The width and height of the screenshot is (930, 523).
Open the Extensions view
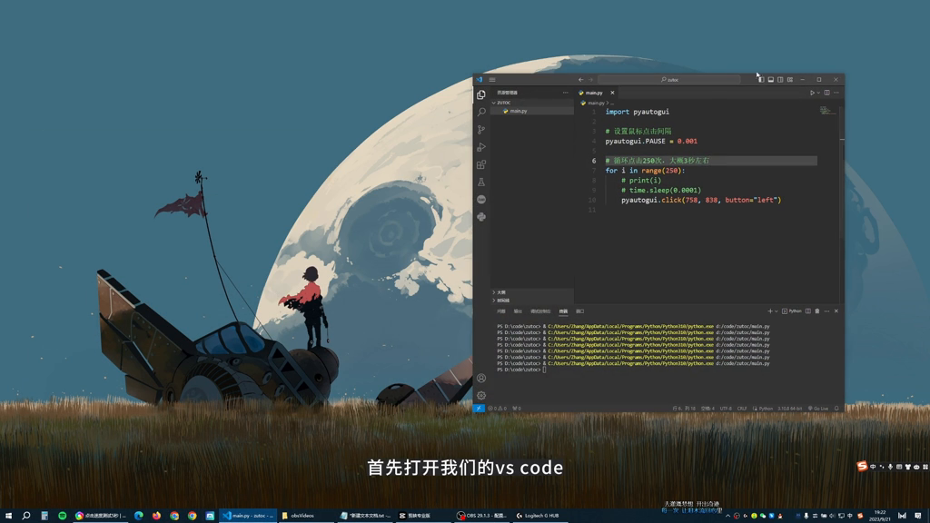(x=481, y=164)
